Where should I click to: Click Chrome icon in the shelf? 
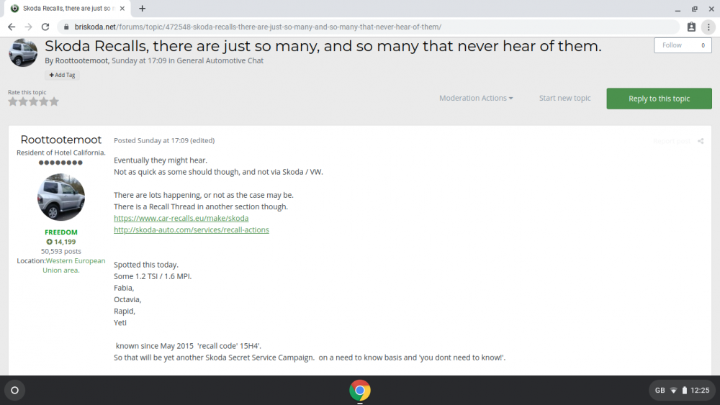coord(360,391)
